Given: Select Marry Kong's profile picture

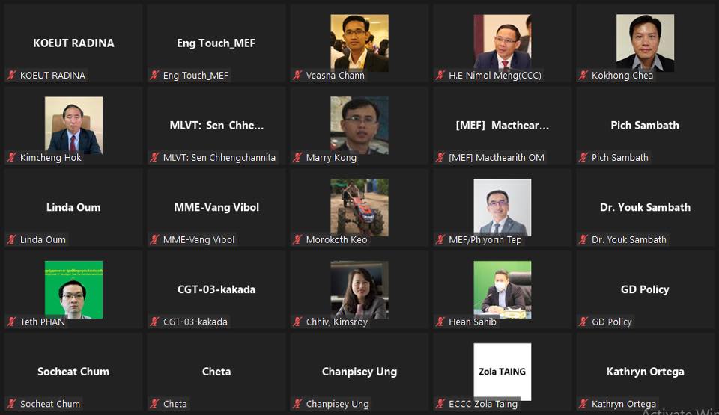Looking at the screenshot, I should point(359,125).
